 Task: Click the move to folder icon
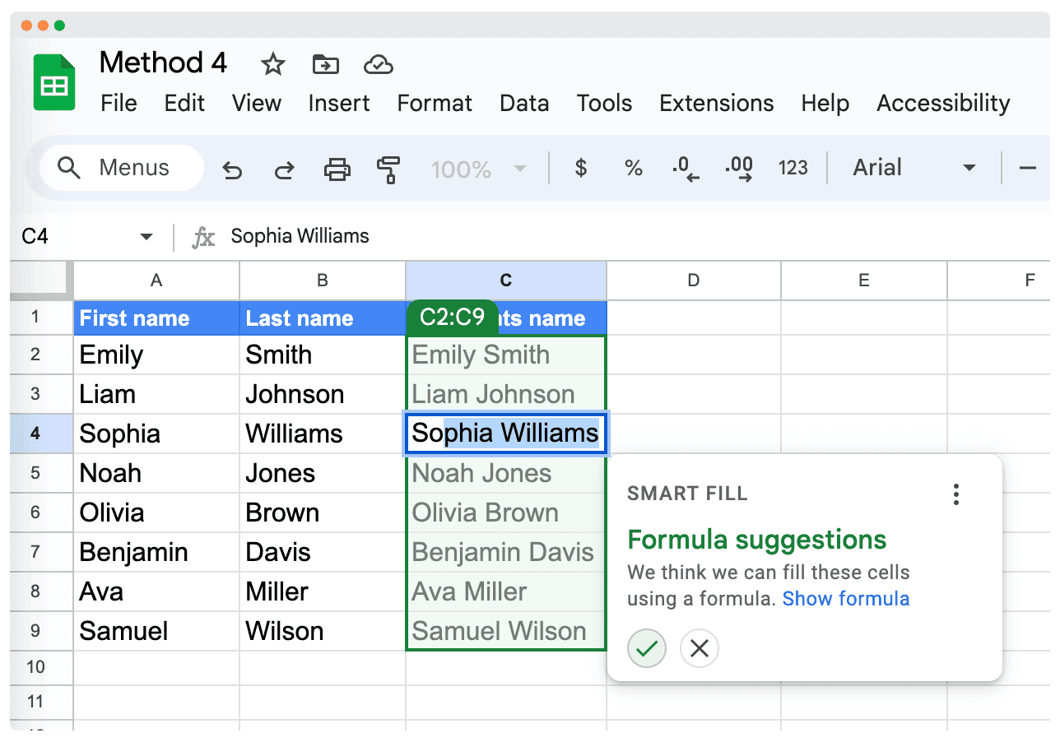pyautogui.click(x=326, y=64)
